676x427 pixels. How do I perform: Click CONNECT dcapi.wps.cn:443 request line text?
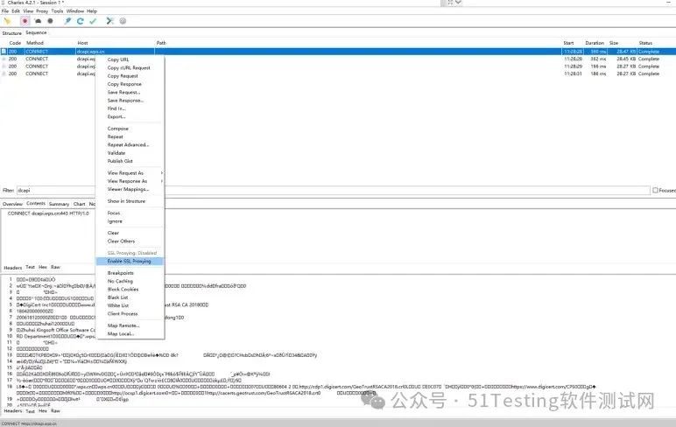[x=48, y=213]
